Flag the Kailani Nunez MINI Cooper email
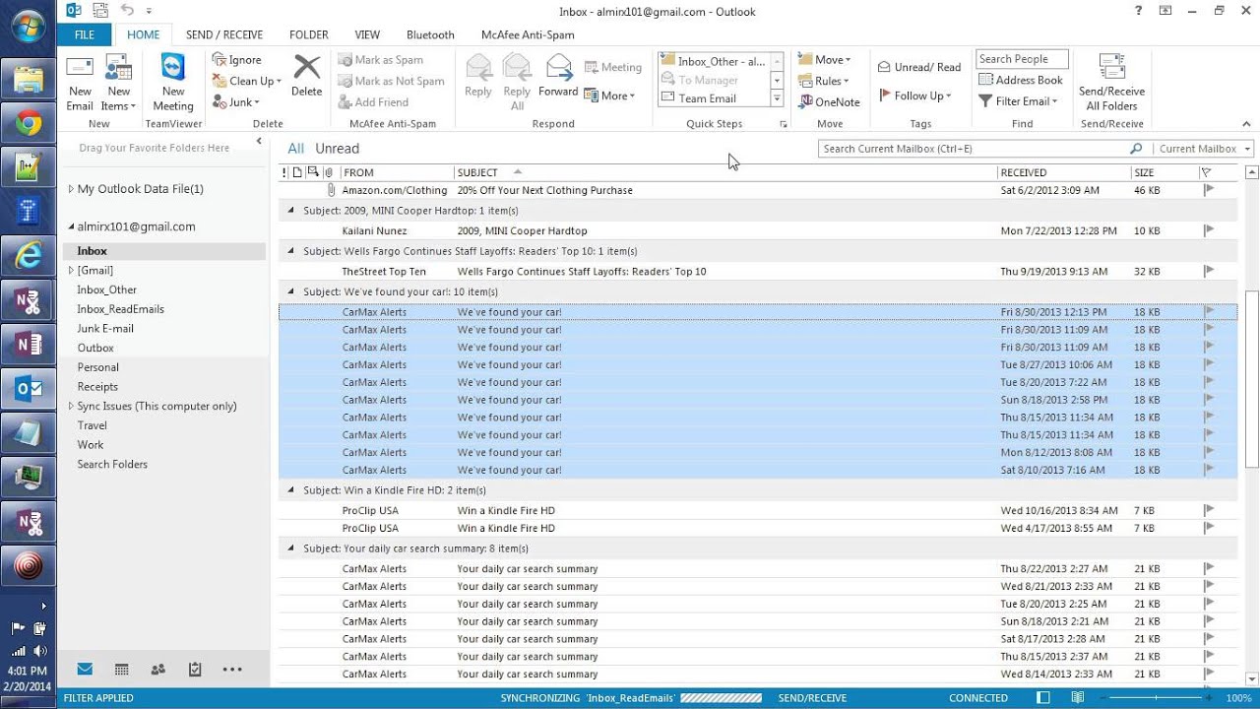 (x=1209, y=230)
